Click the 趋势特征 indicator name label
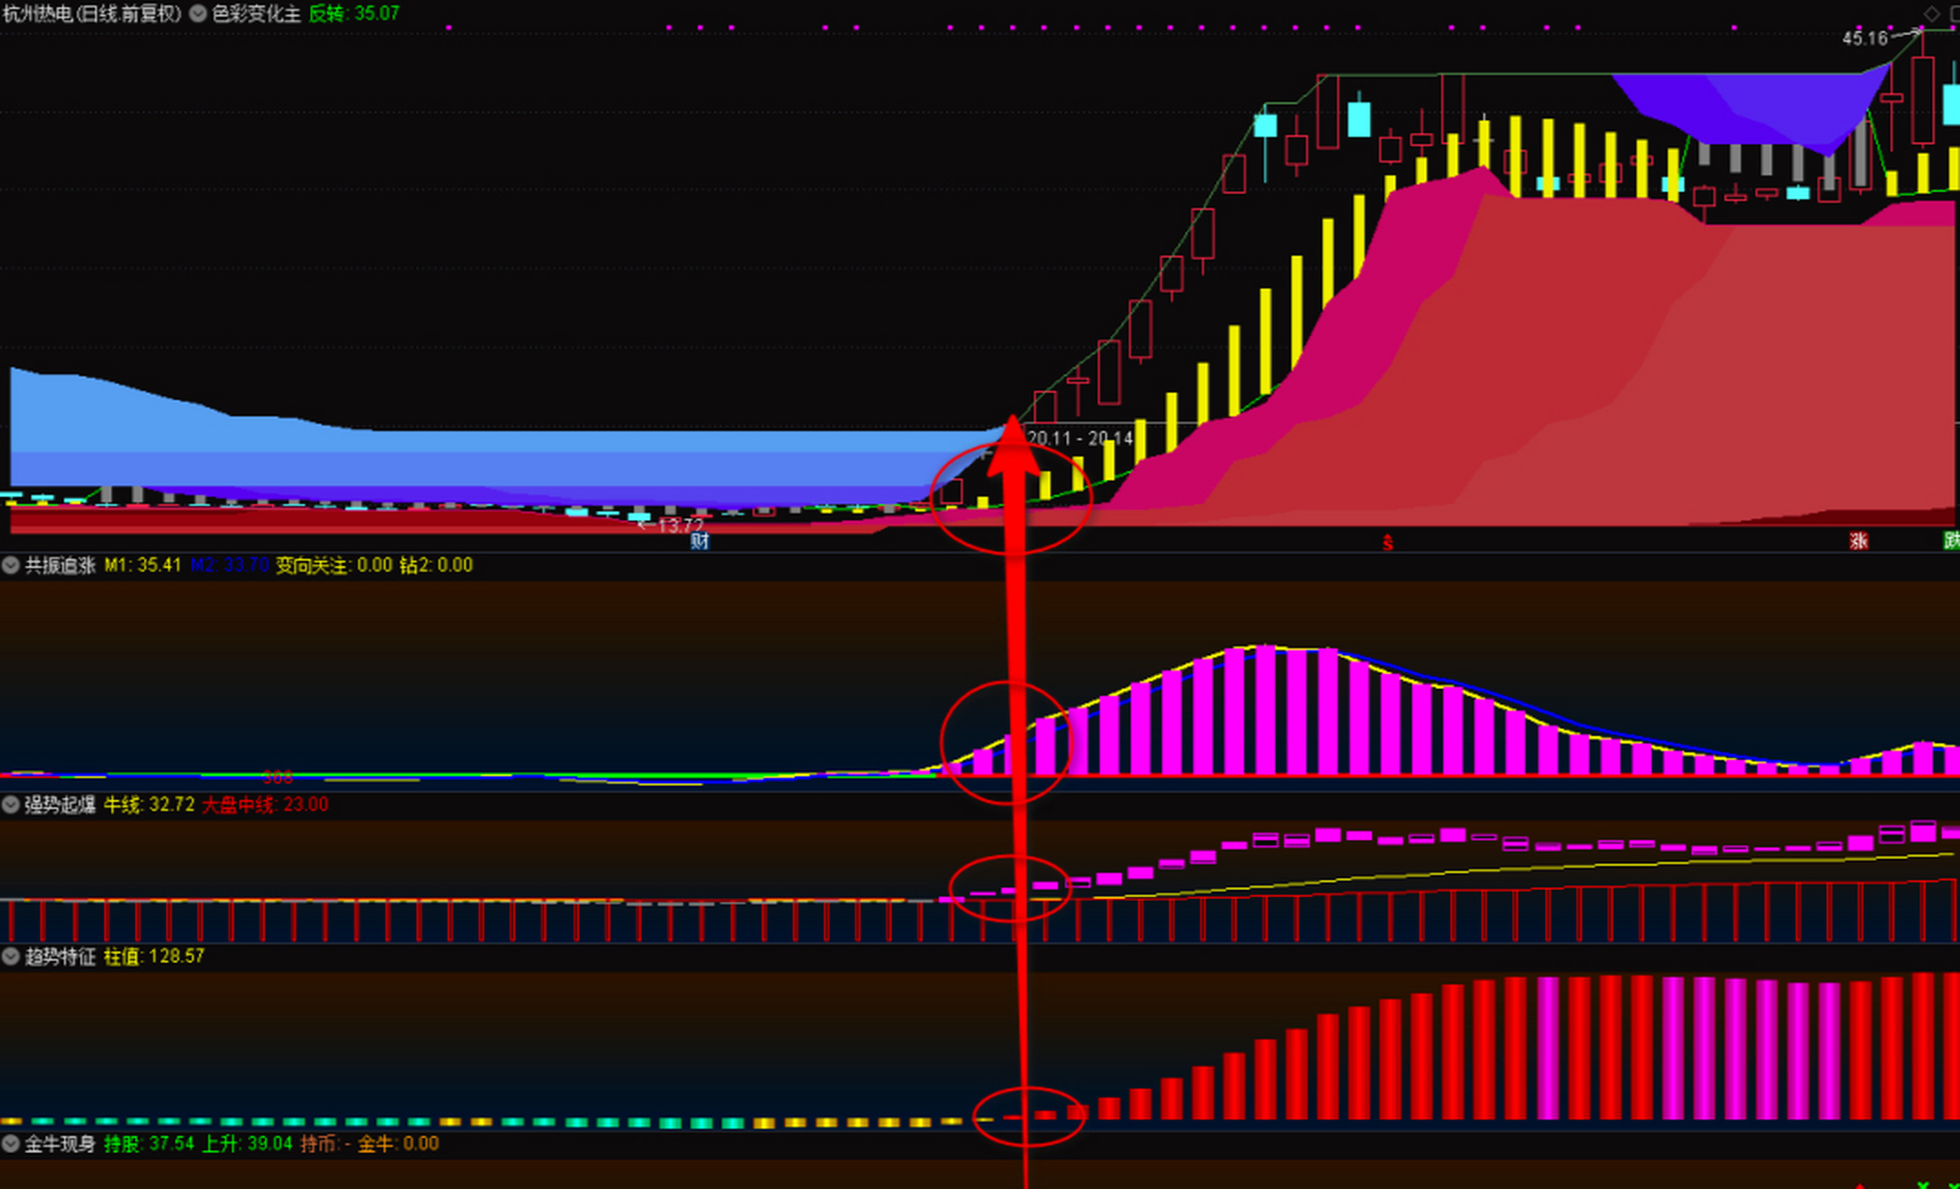The width and height of the screenshot is (1960, 1189). coord(60,957)
